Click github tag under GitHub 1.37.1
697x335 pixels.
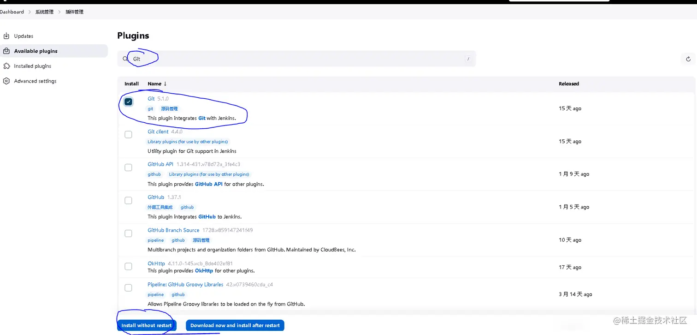tap(187, 207)
